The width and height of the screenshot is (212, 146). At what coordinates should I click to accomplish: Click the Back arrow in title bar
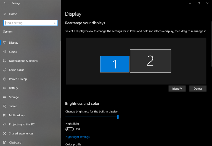(x=5, y=3)
